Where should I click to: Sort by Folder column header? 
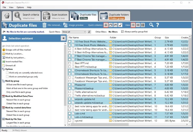[x=131, y=38]
